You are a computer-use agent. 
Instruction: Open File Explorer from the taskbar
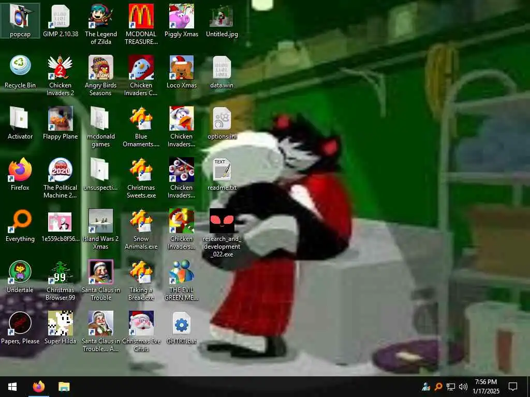pyautogui.click(x=64, y=387)
